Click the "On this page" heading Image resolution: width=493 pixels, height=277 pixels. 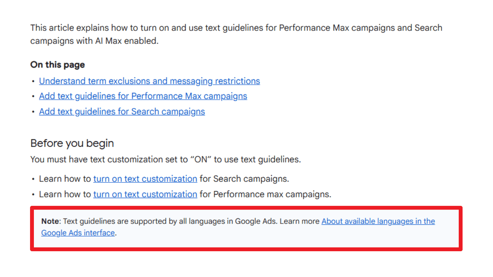tap(57, 65)
